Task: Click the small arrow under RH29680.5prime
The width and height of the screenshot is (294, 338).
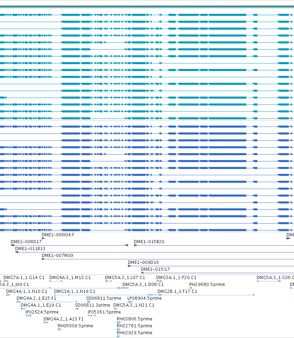Action: coord(191,288)
